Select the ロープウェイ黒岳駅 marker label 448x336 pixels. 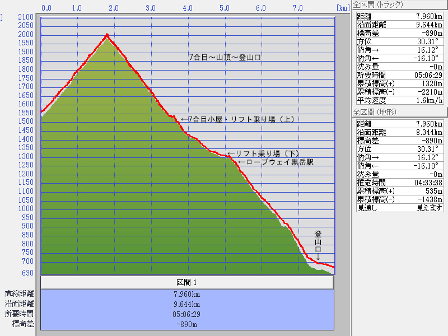[x=276, y=162]
